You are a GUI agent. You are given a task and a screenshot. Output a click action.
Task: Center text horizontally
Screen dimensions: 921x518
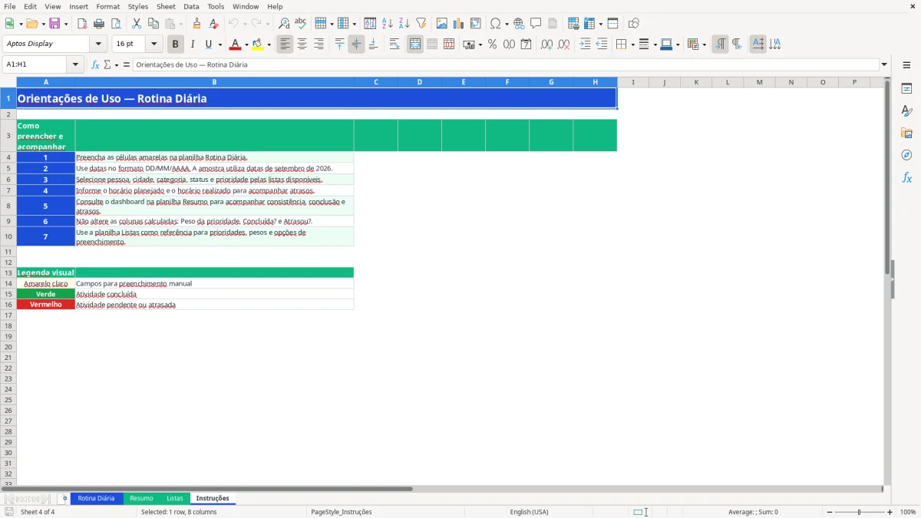pos(302,45)
